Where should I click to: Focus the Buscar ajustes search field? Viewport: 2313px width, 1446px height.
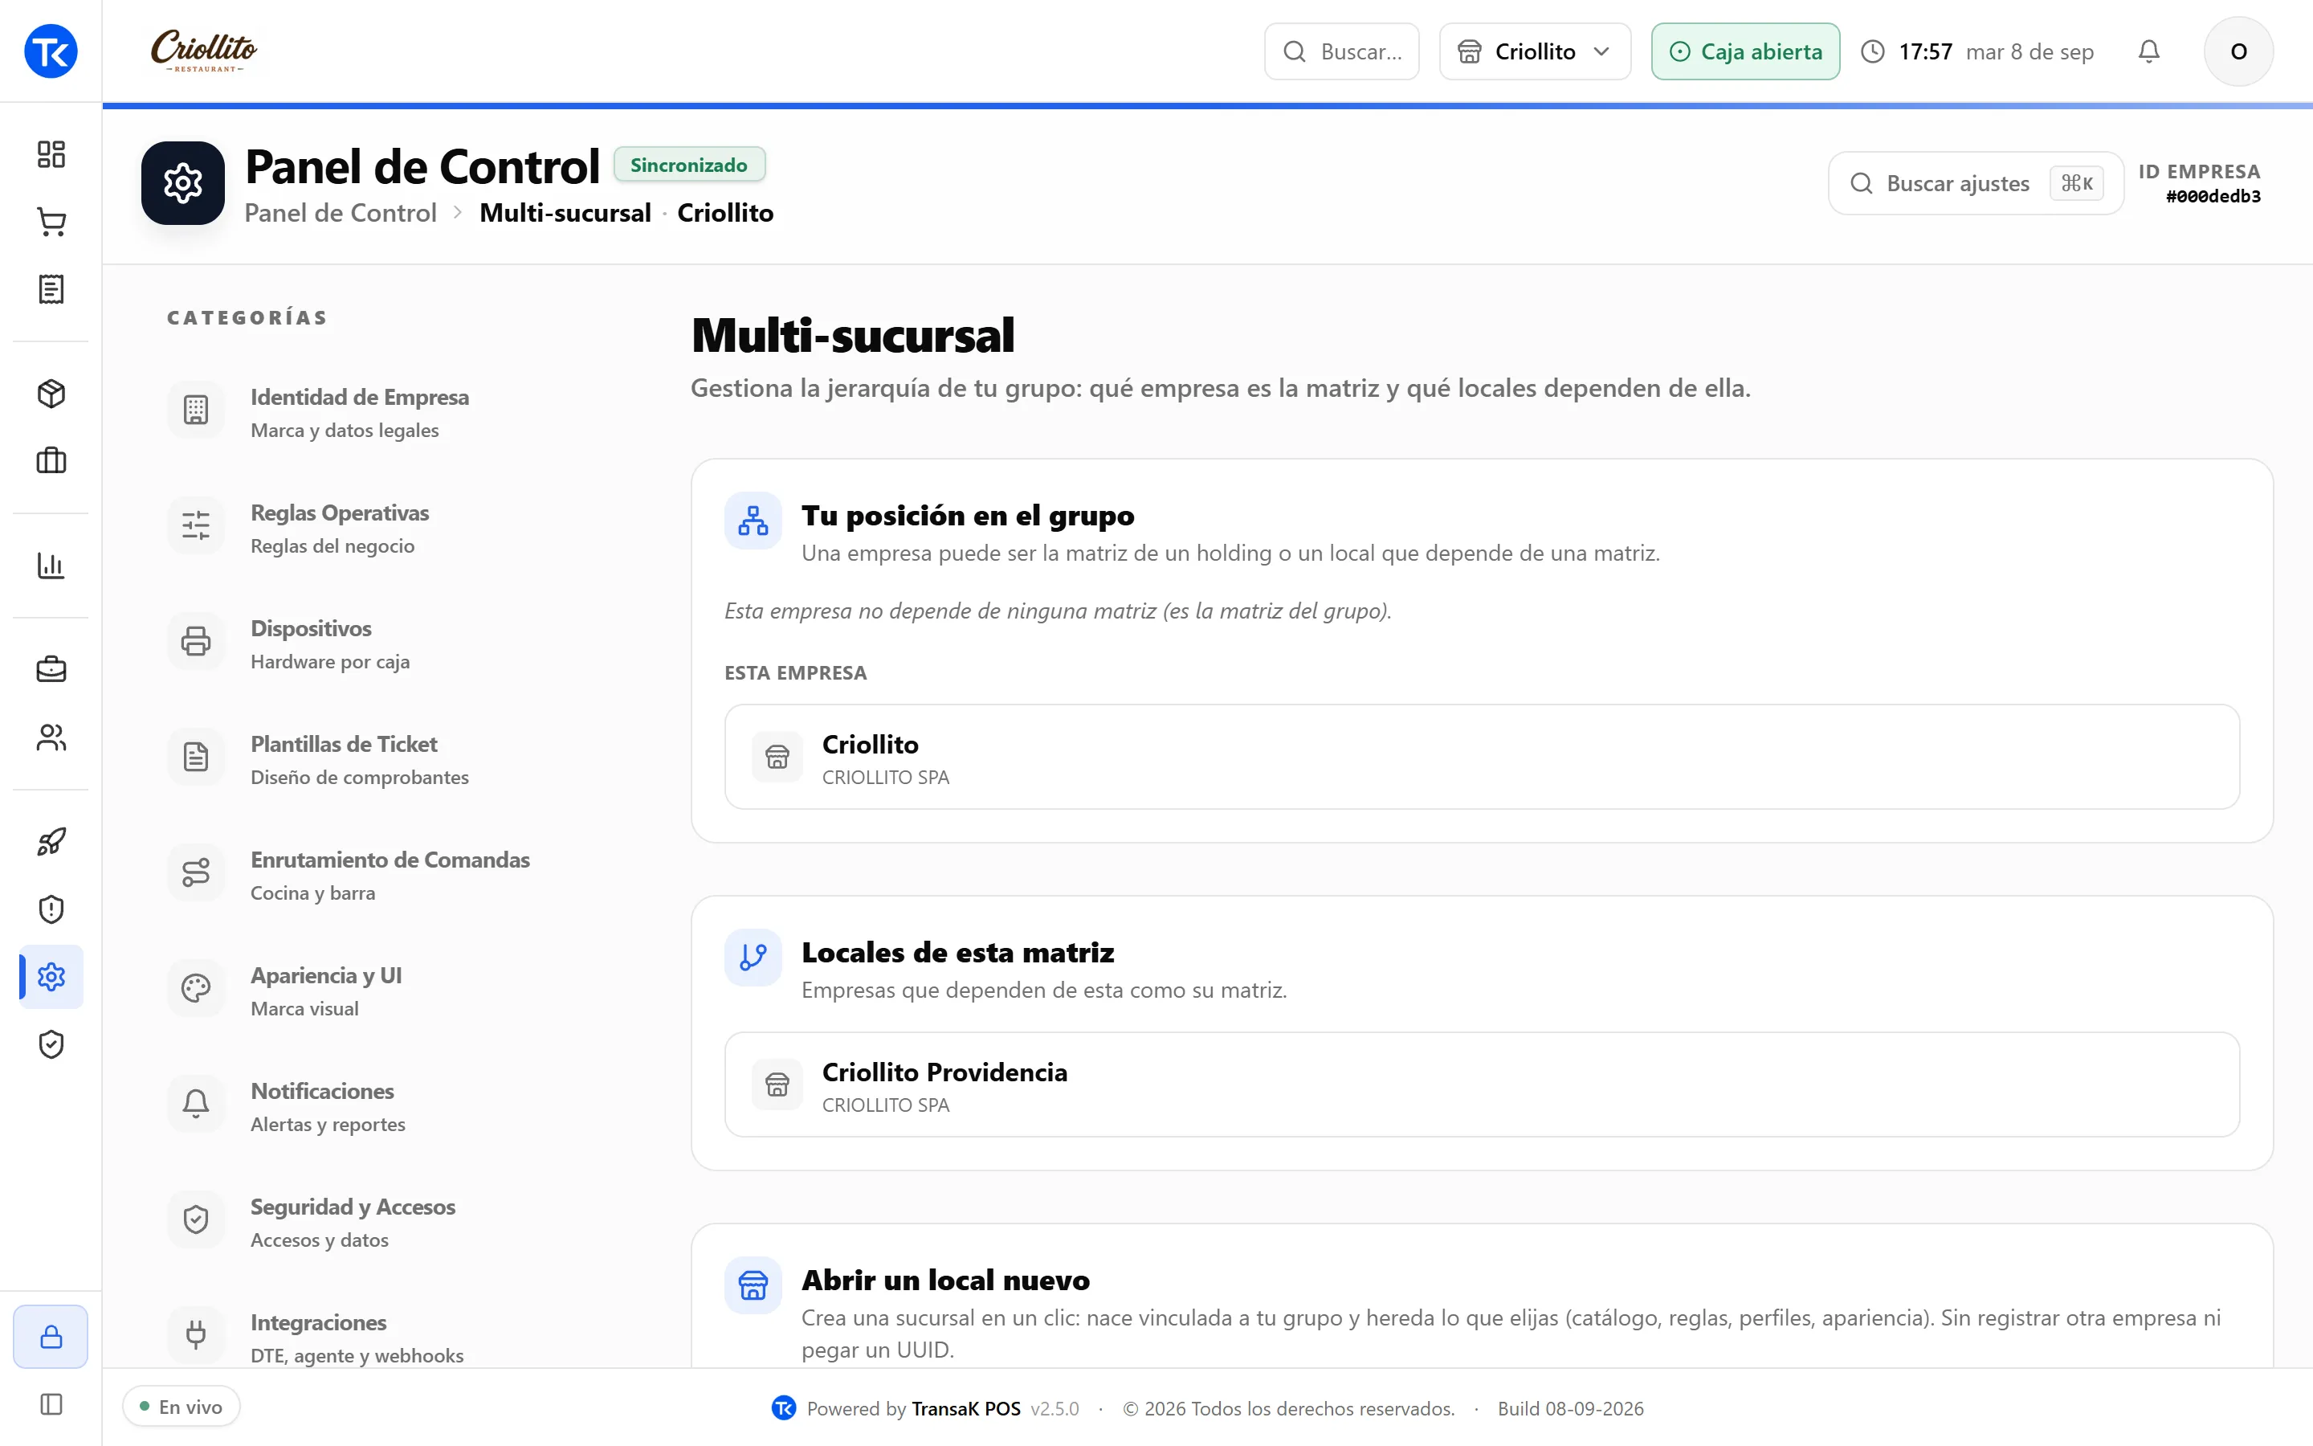point(1976,182)
